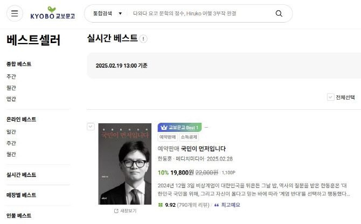Tick the checkbox for 국민이 먼저입니다
Viewport: 361px width, 224px height.
(x=91, y=127)
